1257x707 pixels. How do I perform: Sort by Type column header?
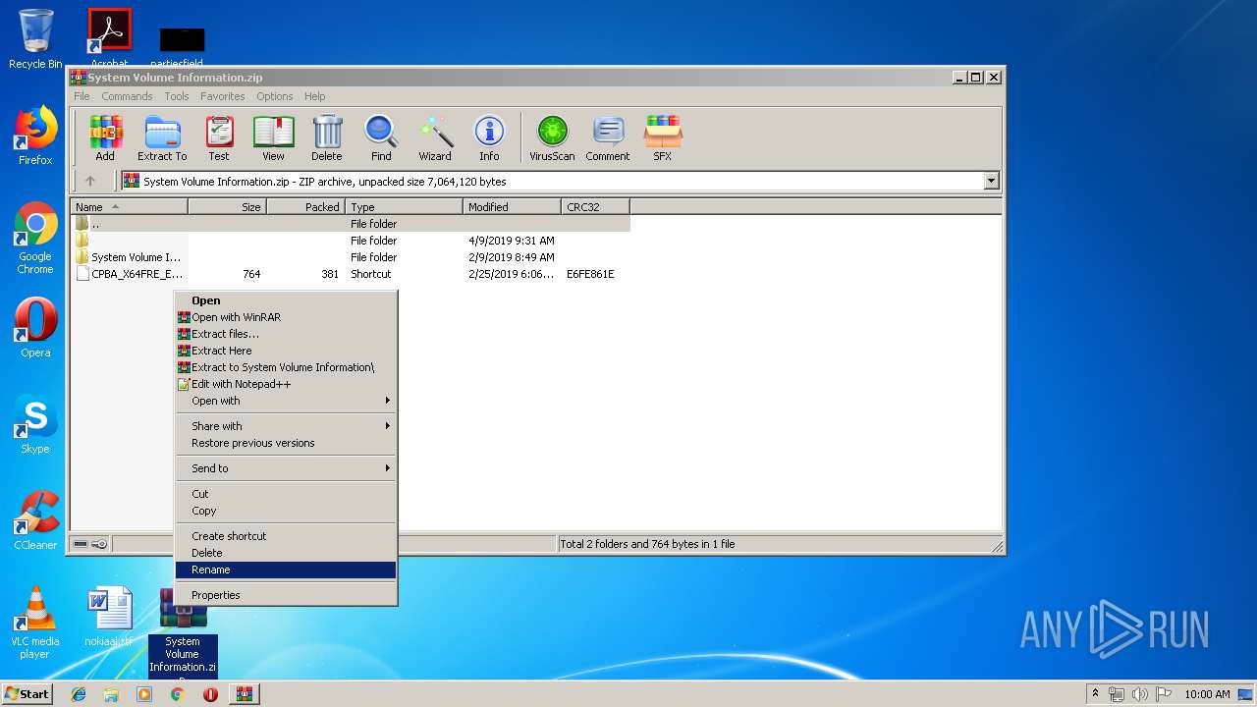pyautogui.click(x=404, y=207)
